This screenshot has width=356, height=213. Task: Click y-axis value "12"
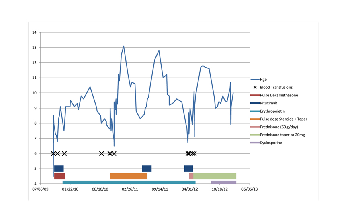(34, 62)
